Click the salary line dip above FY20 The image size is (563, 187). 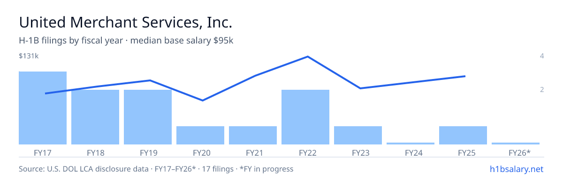(x=202, y=101)
